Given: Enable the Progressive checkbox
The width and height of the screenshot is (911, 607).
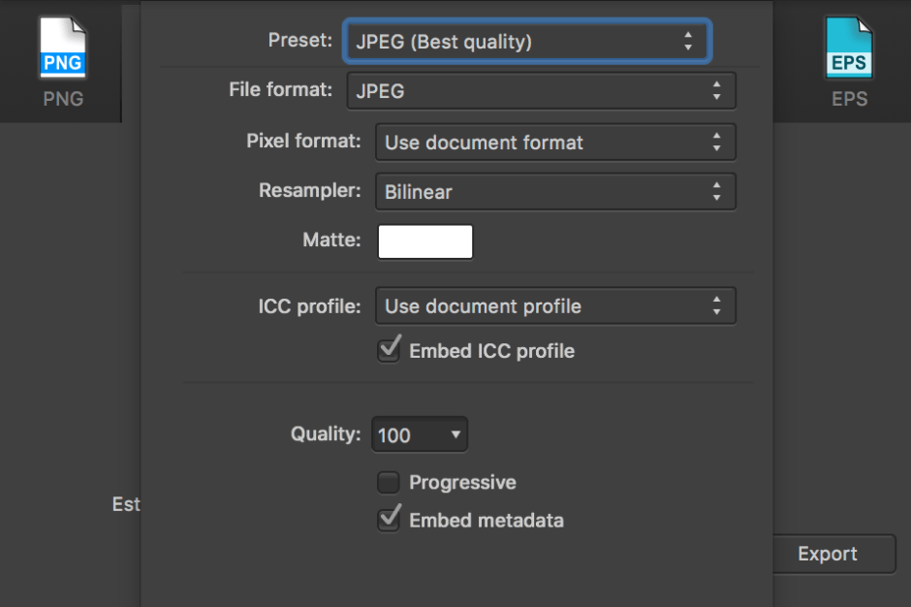Looking at the screenshot, I should [x=389, y=482].
